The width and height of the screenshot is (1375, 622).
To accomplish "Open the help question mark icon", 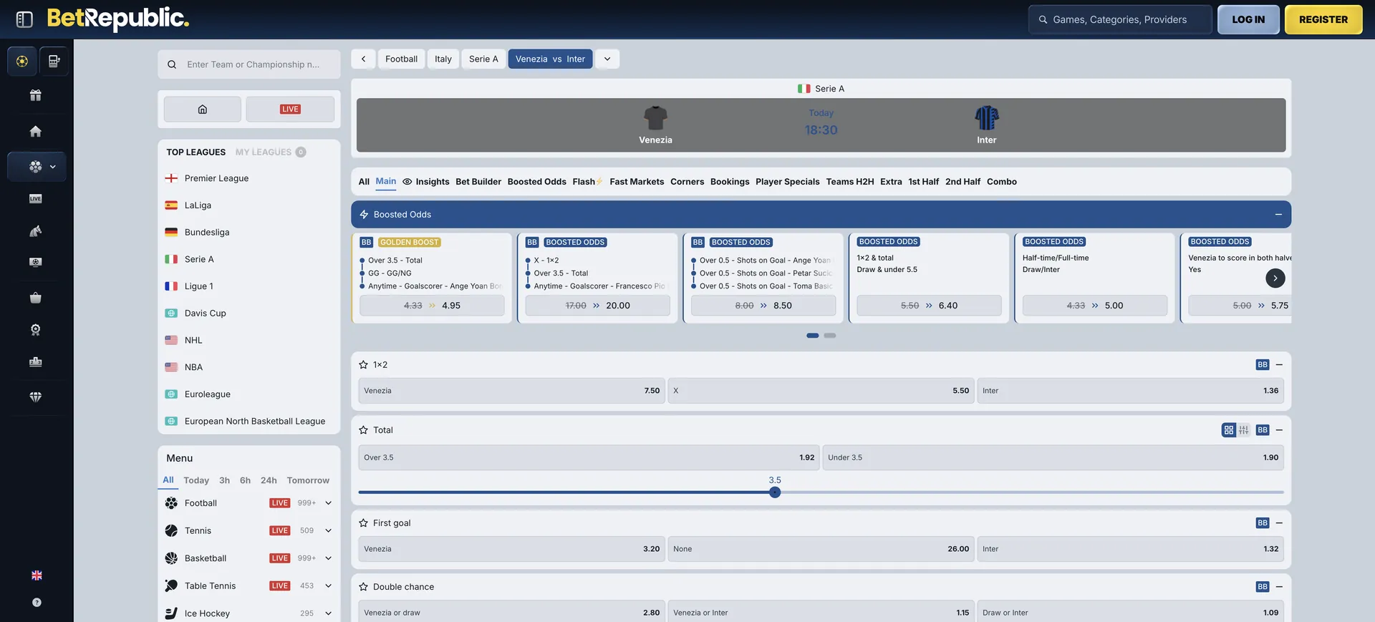I will pos(37,603).
